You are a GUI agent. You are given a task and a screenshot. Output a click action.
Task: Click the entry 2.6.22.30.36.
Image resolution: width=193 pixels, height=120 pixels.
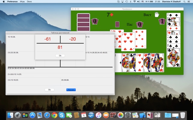click(x=13, y=53)
